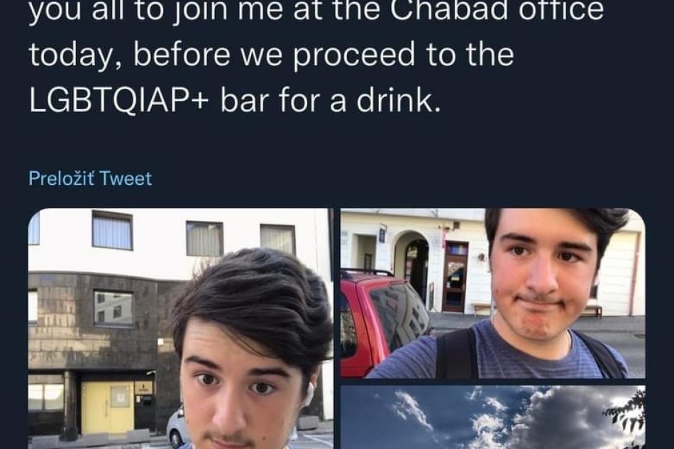Click the wooden bench in top-right photo
The image size is (674, 449).
pyautogui.click(x=482, y=307)
